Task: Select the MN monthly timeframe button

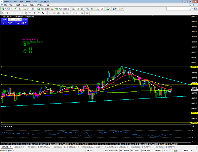Action: (87, 13)
